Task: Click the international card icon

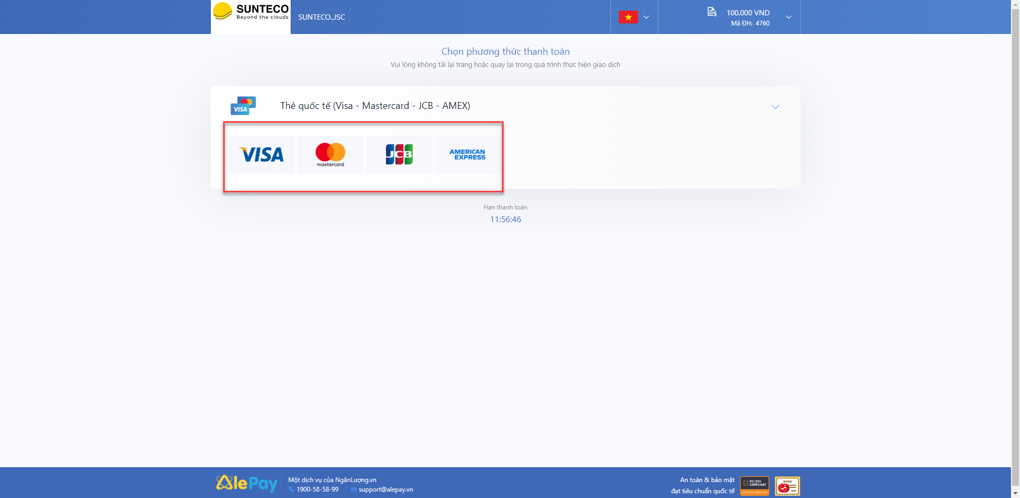Action: [x=243, y=105]
